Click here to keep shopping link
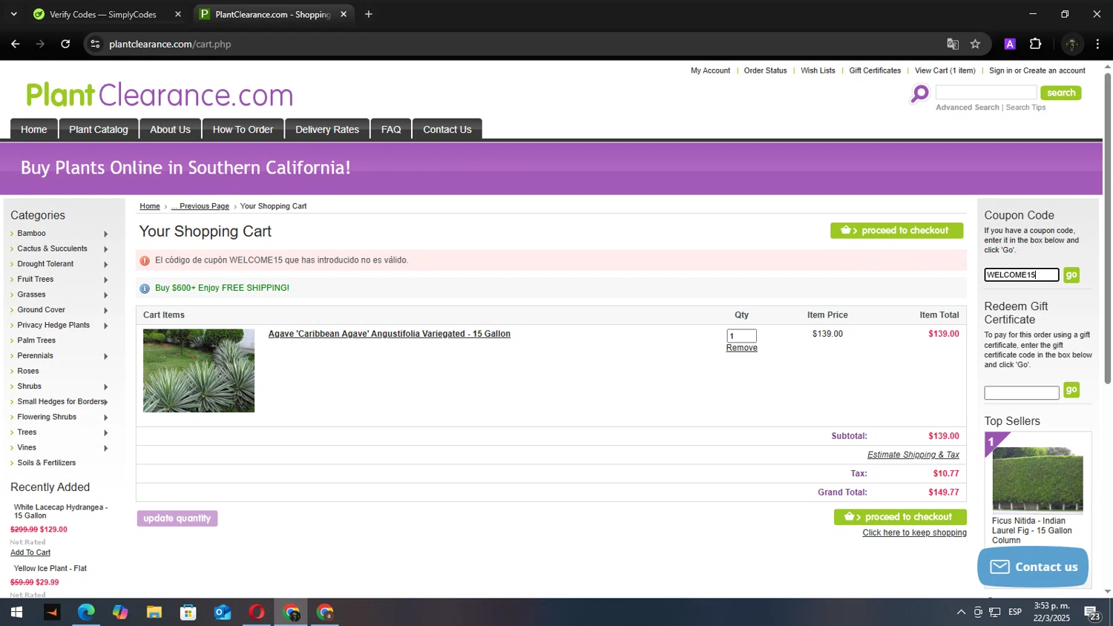 coord(914,533)
